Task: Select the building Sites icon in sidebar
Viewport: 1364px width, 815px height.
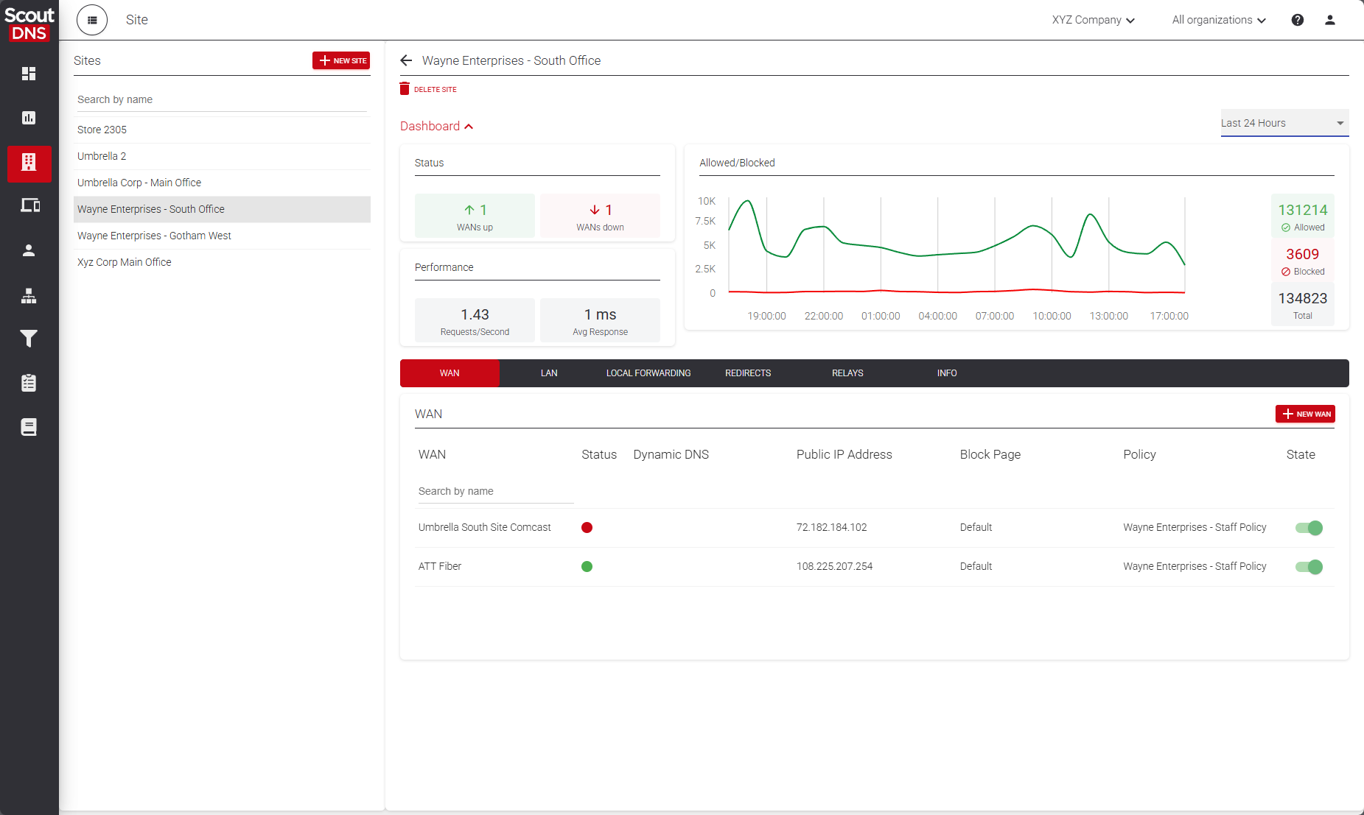Action: coord(29,163)
